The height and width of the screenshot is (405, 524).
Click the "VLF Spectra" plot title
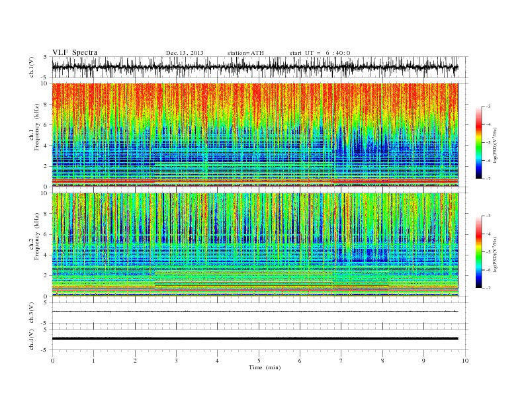click(75, 52)
